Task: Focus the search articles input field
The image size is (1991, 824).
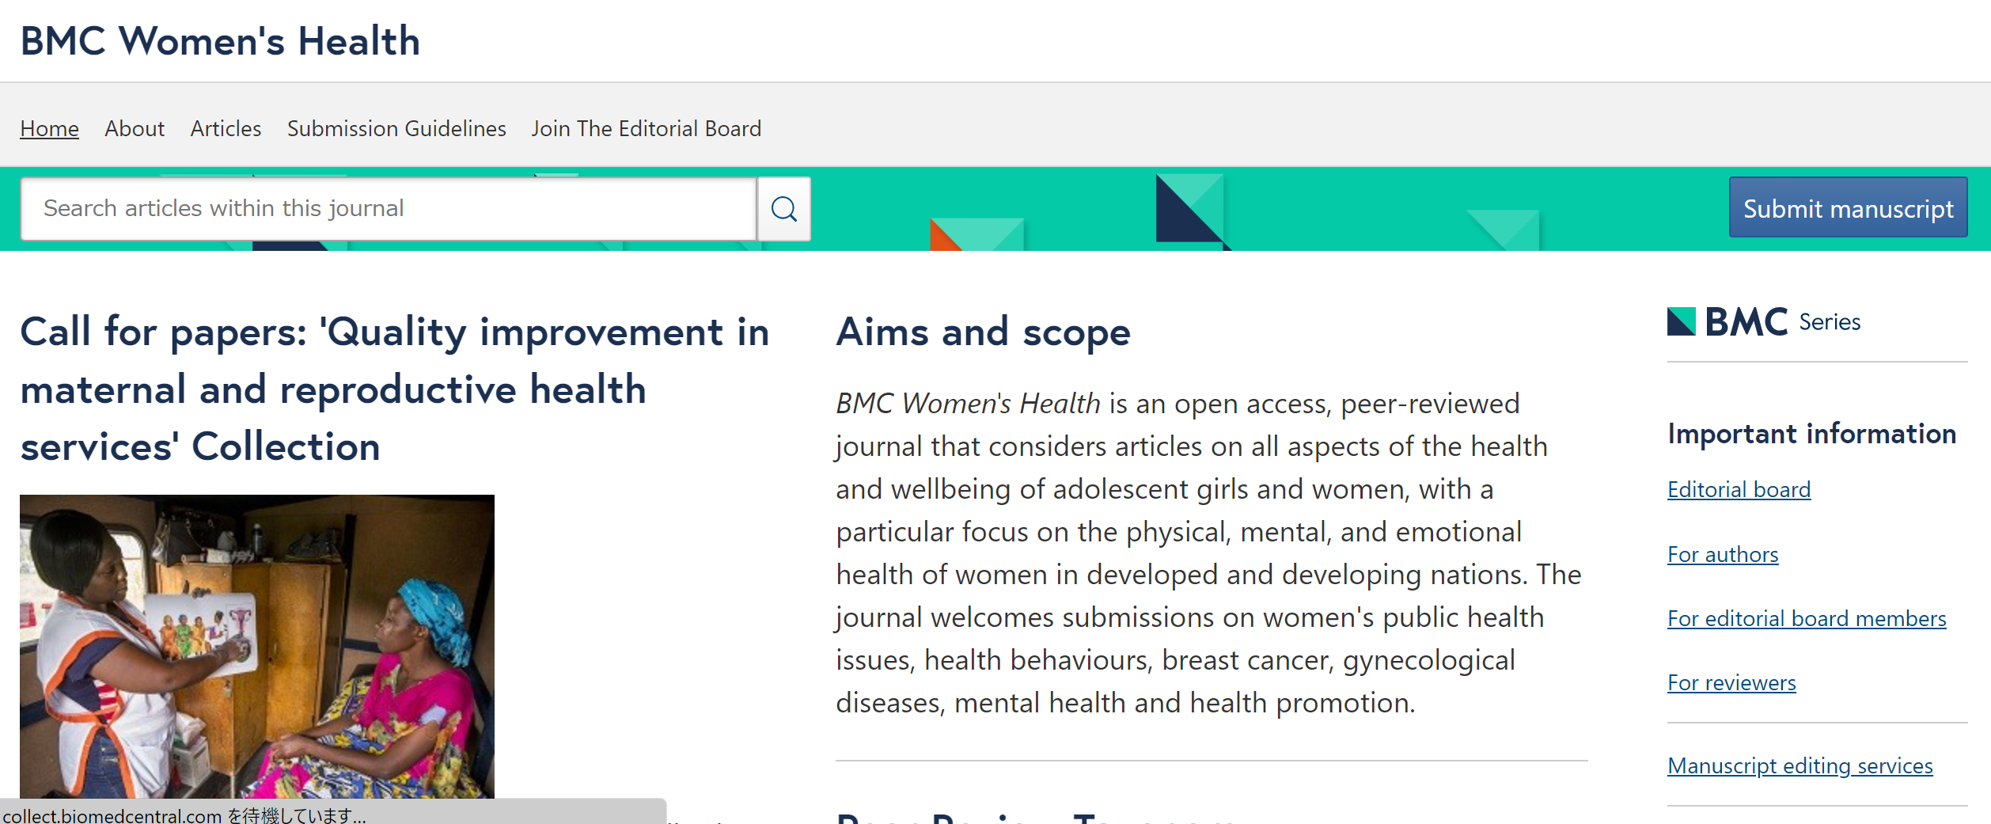Action: (388, 209)
